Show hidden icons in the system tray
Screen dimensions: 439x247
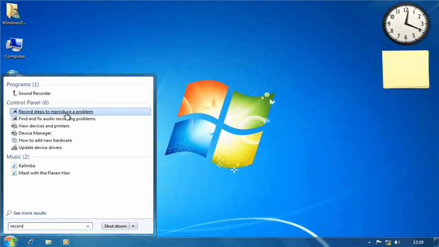click(368, 242)
